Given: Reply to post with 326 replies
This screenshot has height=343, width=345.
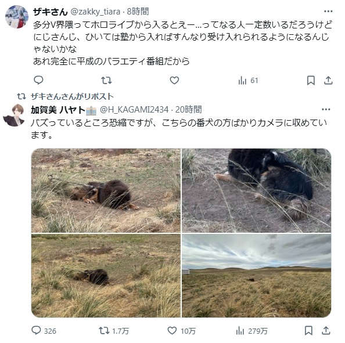Looking at the screenshot, I should 44,330.
